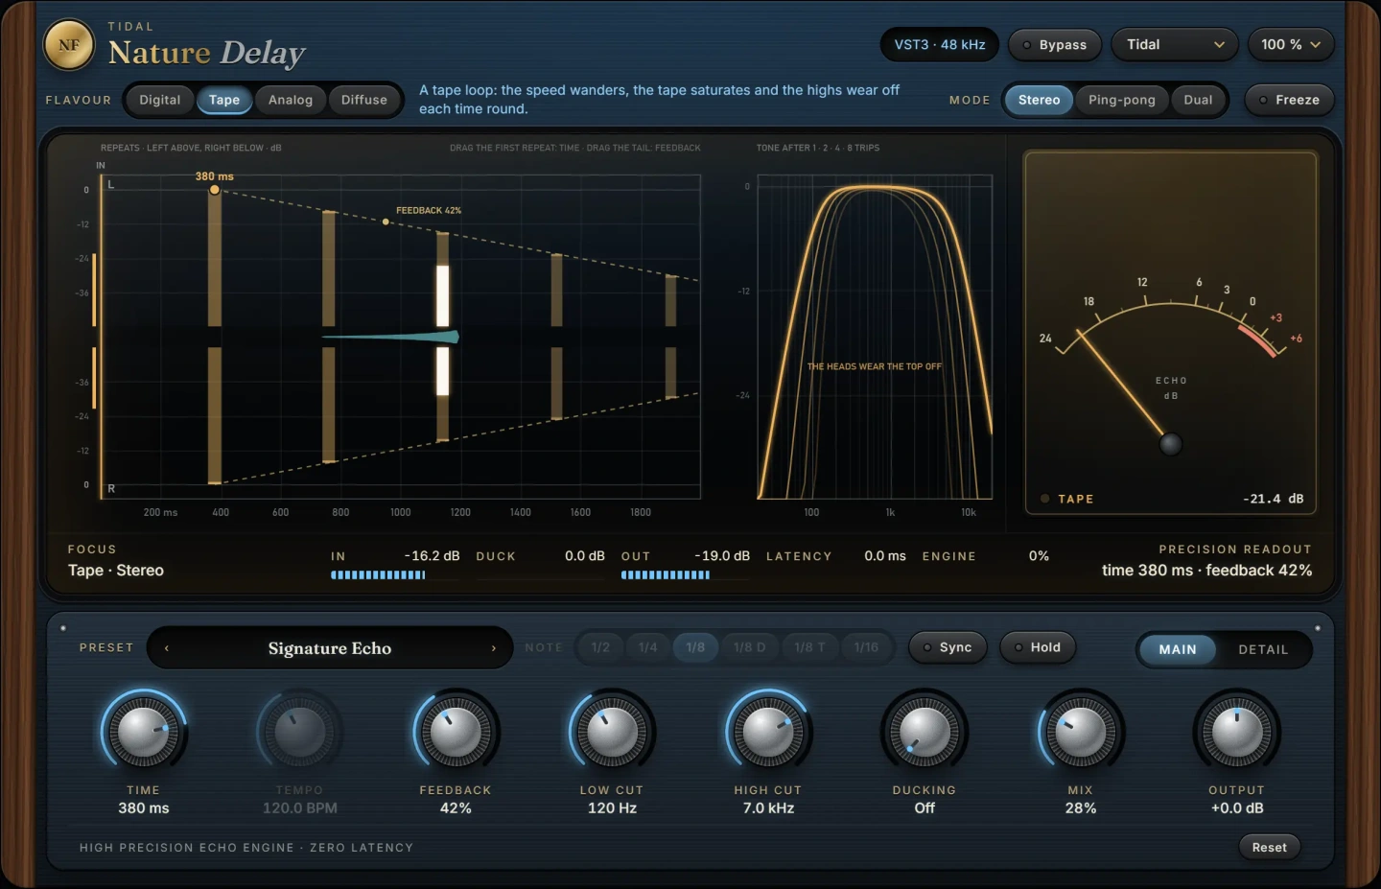The height and width of the screenshot is (889, 1381).
Task: Select the 1/8 T triplet note
Action: point(810,647)
